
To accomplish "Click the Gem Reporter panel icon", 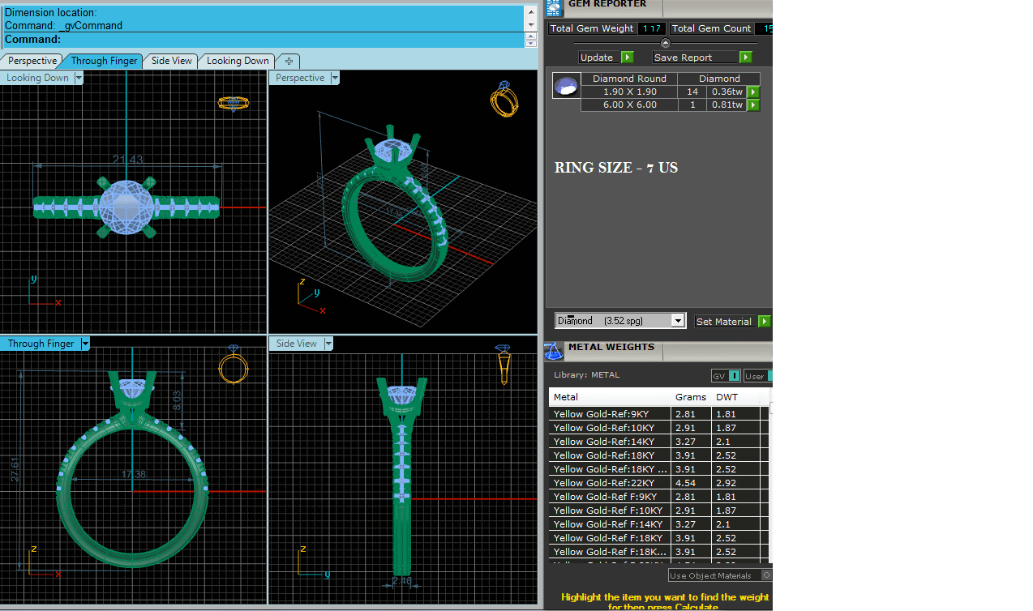I will 554,7.
